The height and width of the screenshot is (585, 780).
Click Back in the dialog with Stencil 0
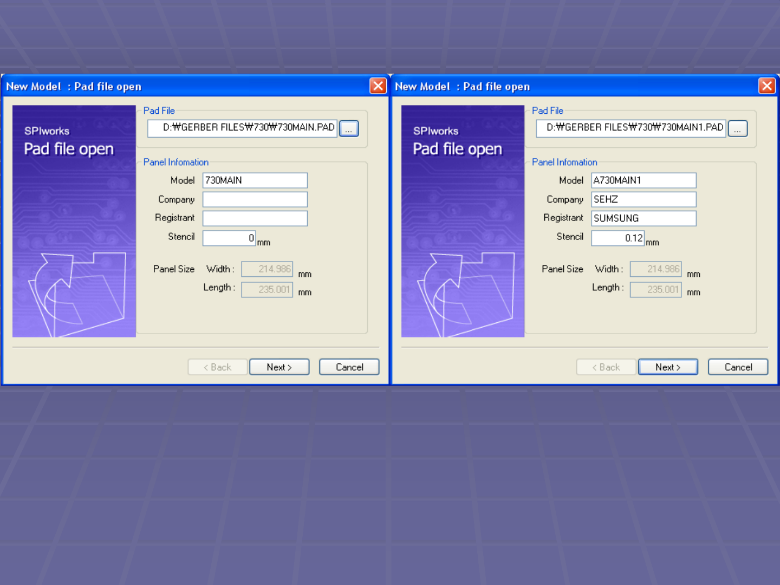tap(217, 367)
